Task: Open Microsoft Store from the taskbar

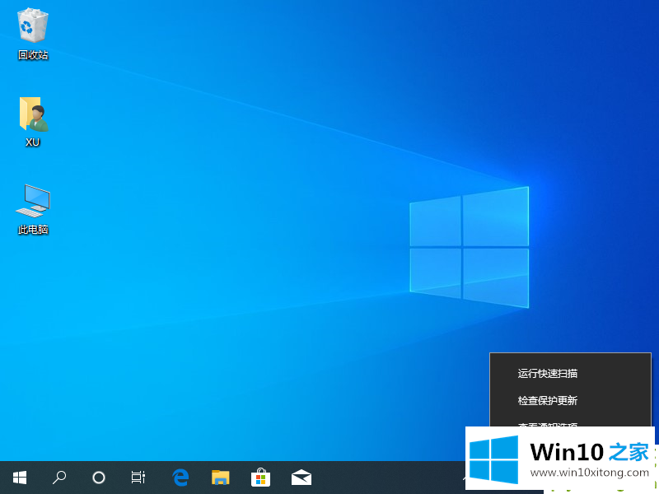Action: 260,478
